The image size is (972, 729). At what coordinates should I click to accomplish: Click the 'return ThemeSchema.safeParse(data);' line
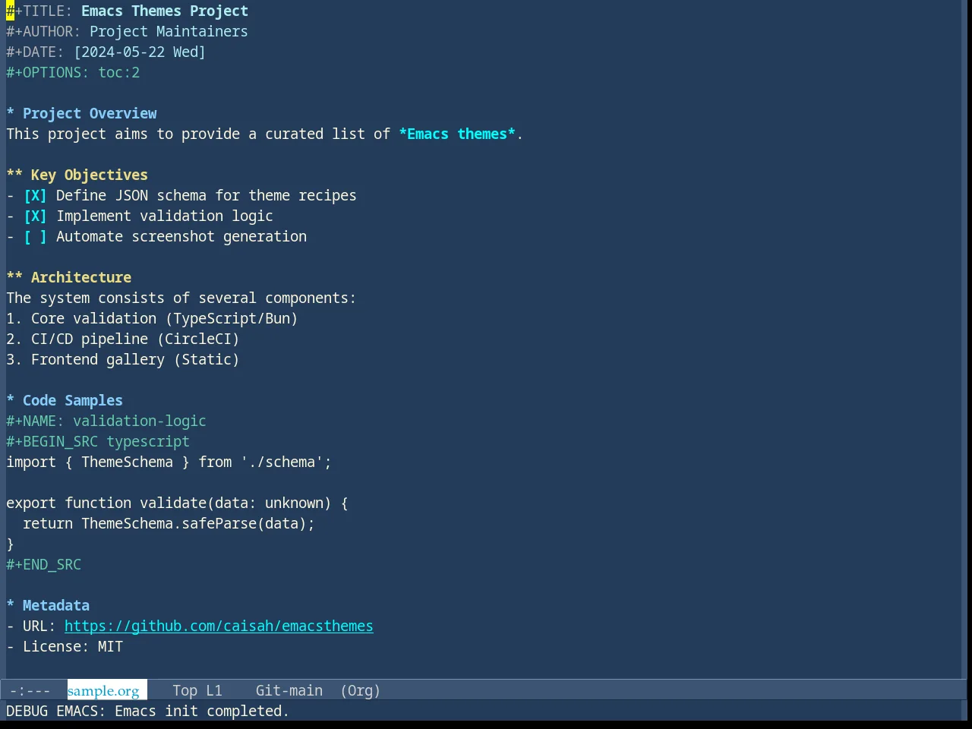[x=169, y=524]
